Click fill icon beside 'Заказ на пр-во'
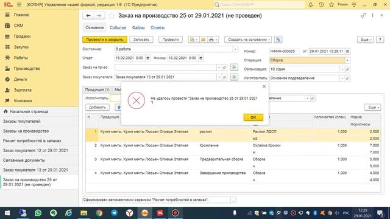 (x=234, y=68)
